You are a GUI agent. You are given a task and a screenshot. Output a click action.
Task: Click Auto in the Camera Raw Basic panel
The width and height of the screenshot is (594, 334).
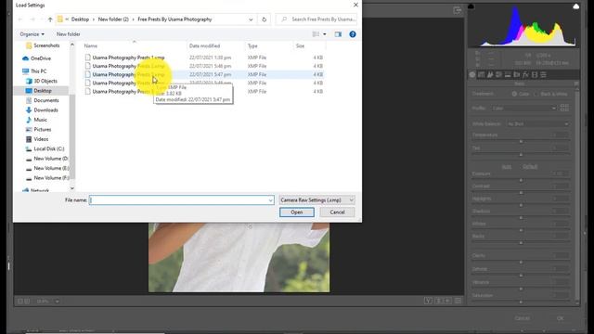(507, 167)
